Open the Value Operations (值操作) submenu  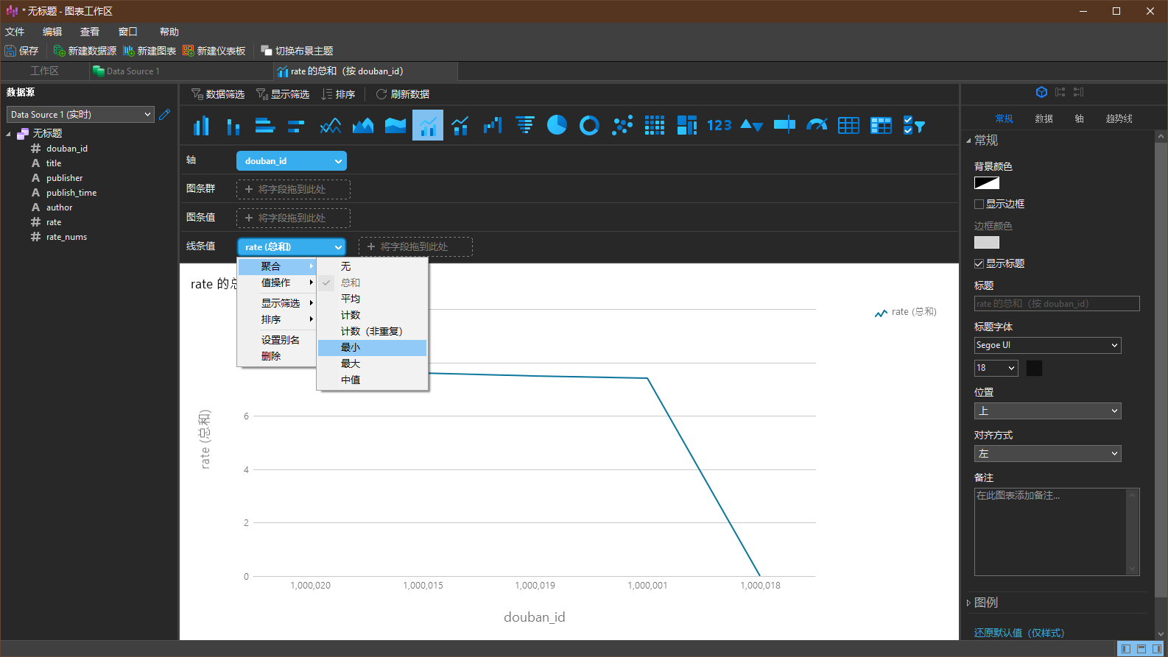(x=277, y=283)
